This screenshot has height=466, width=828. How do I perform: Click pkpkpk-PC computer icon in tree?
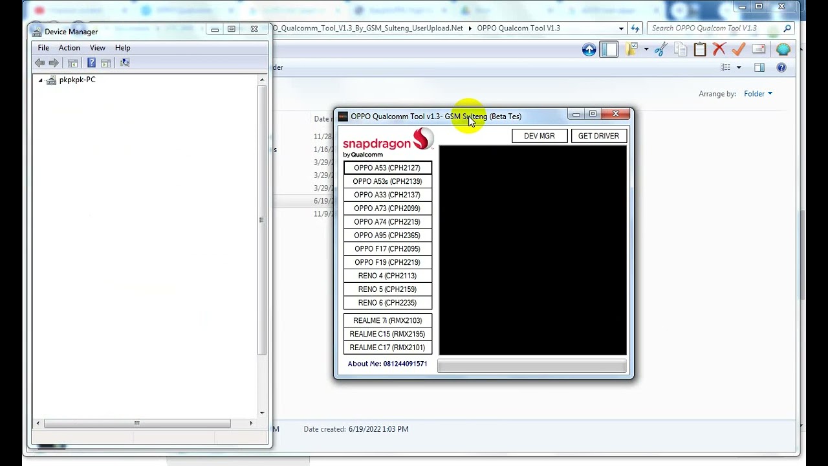tap(51, 80)
